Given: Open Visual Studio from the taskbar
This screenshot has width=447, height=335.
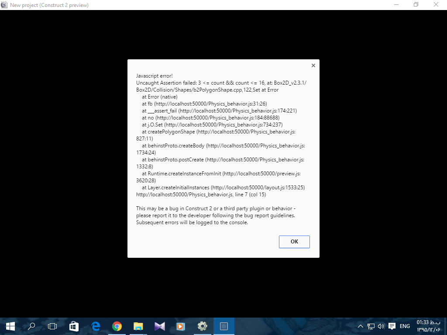Looking at the screenshot, I should [160, 326].
